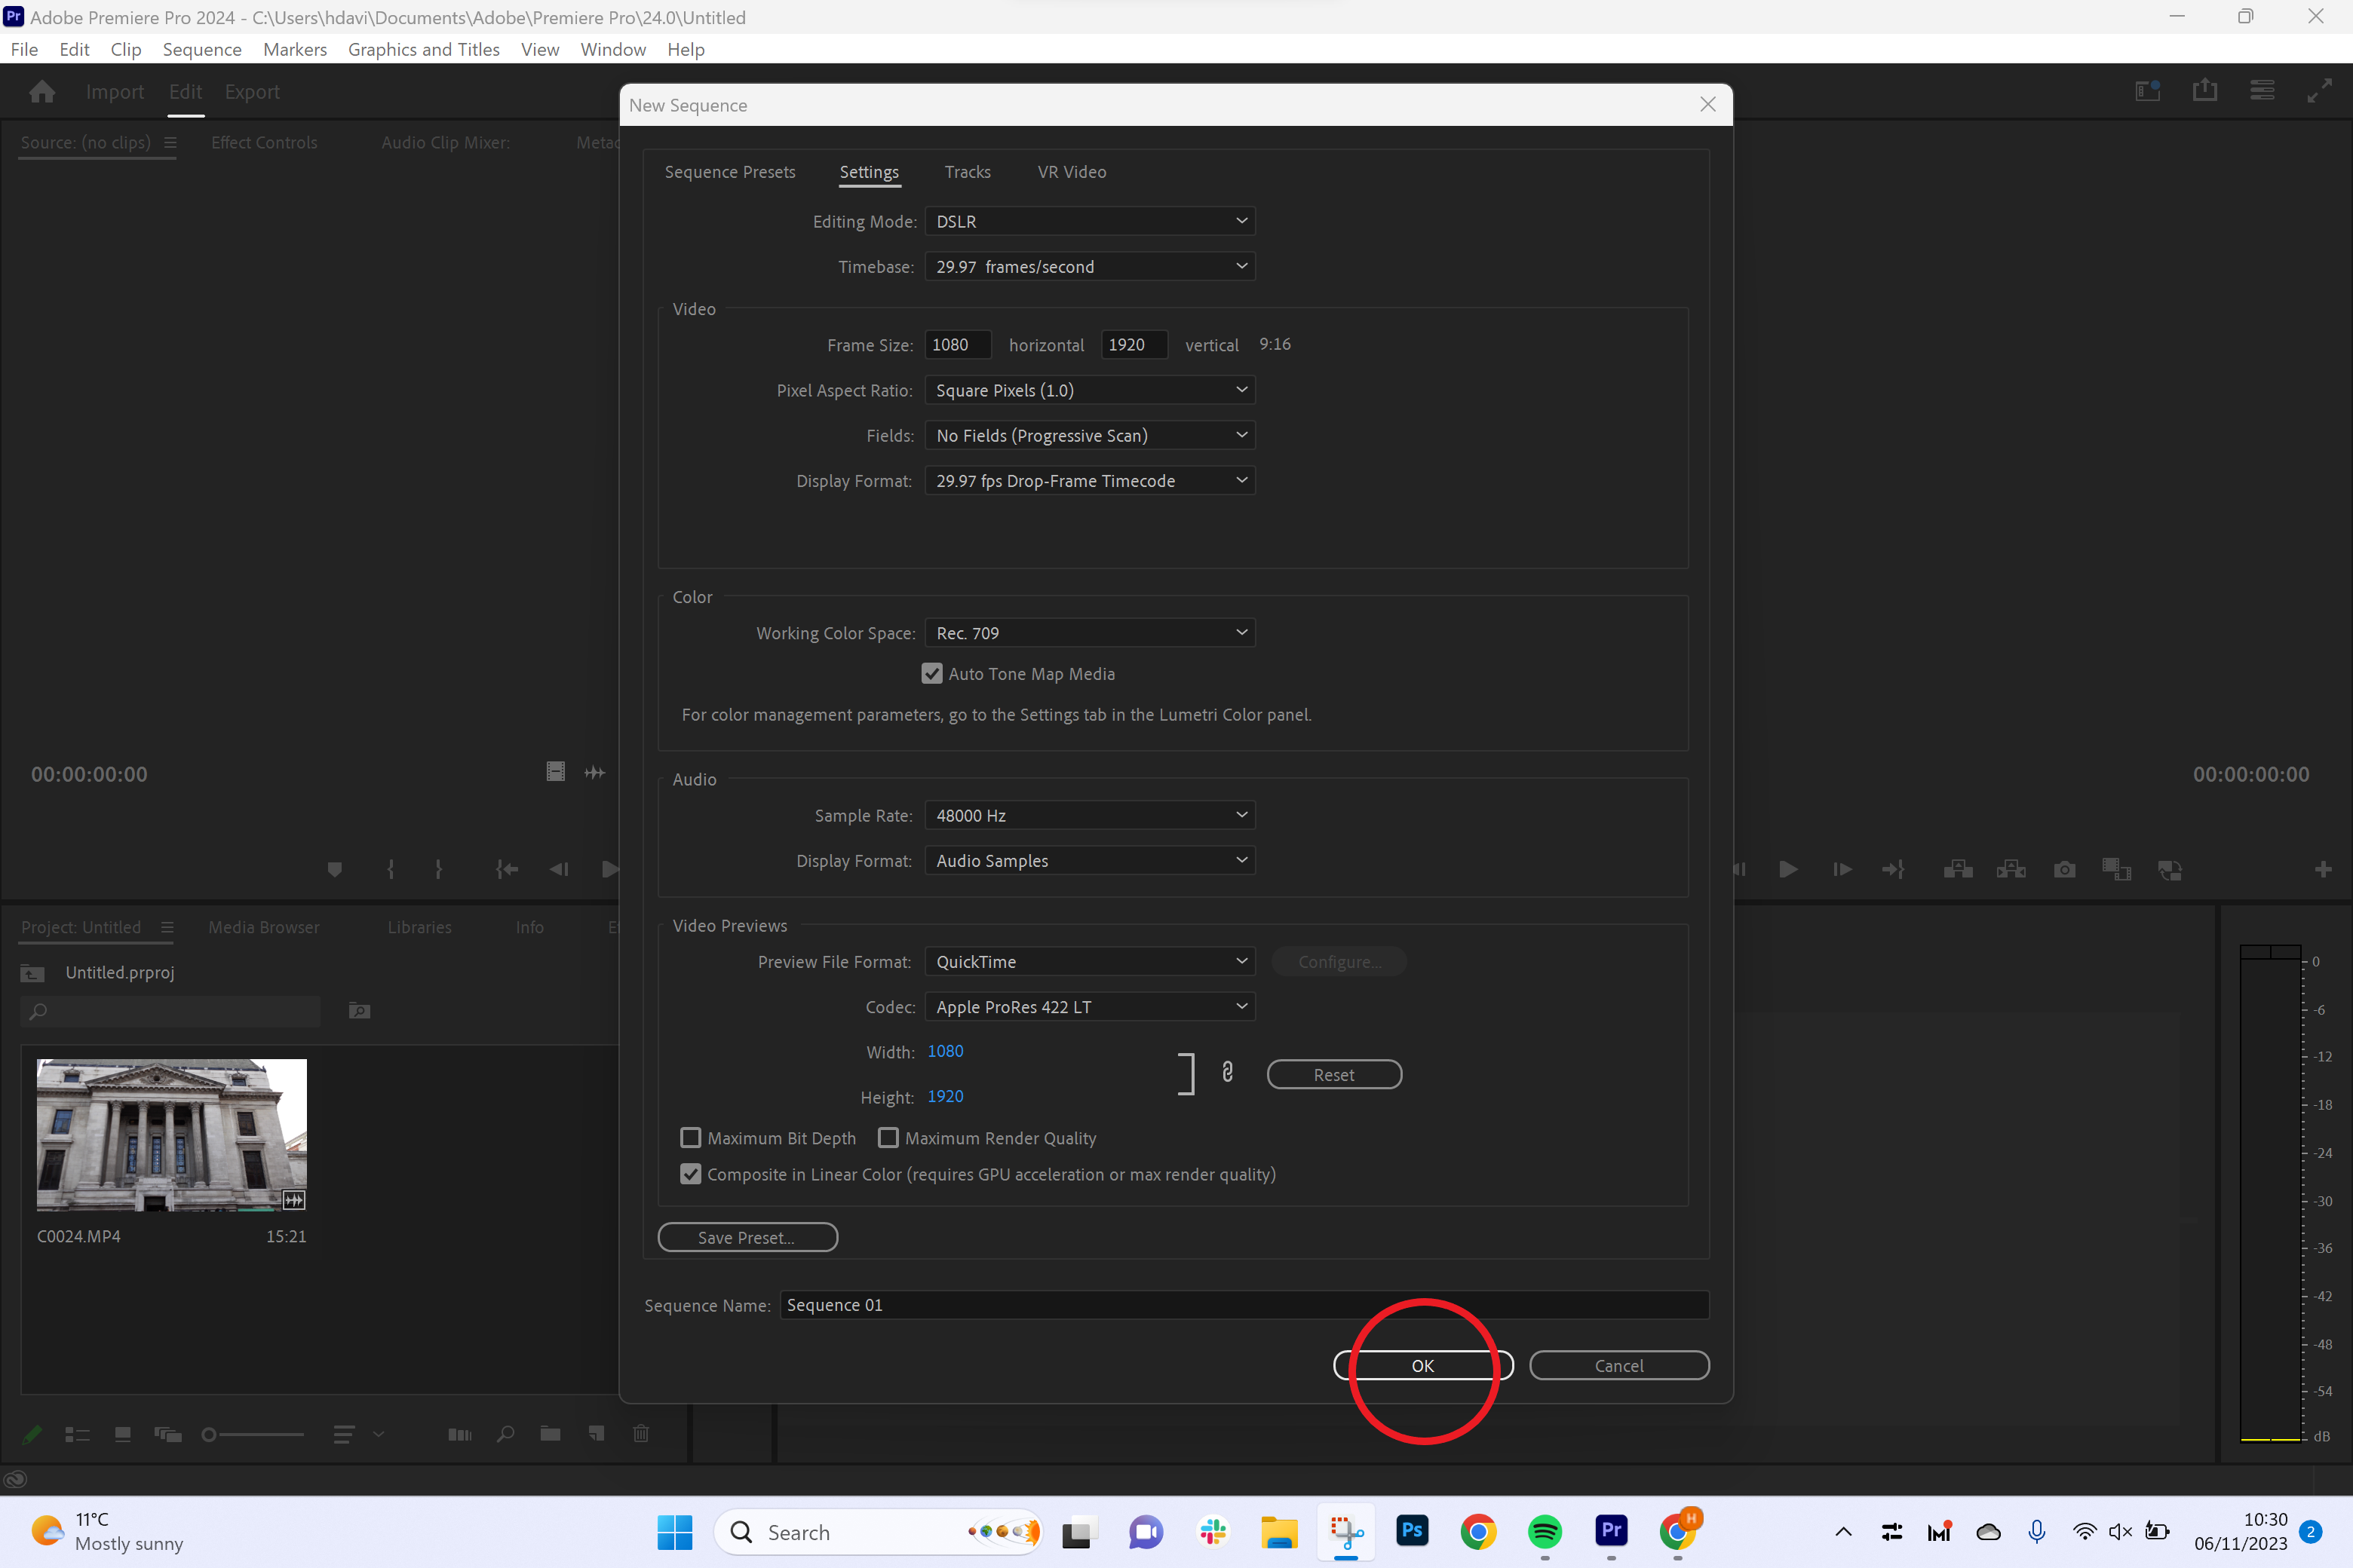
Task: Open the Editing Mode dropdown
Action: tap(1090, 221)
